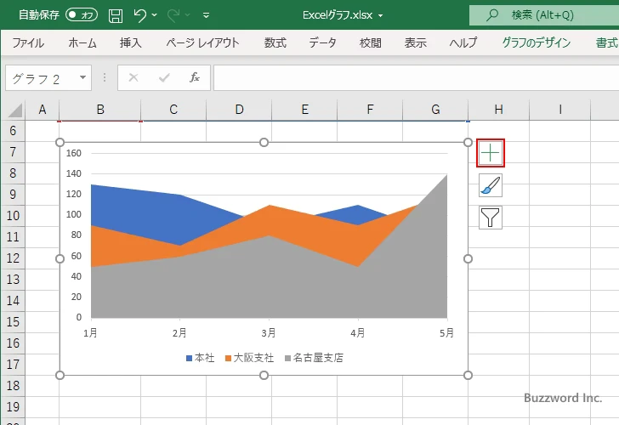The width and height of the screenshot is (619, 425).
Task: Select column B header
Action: (x=100, y=110)
